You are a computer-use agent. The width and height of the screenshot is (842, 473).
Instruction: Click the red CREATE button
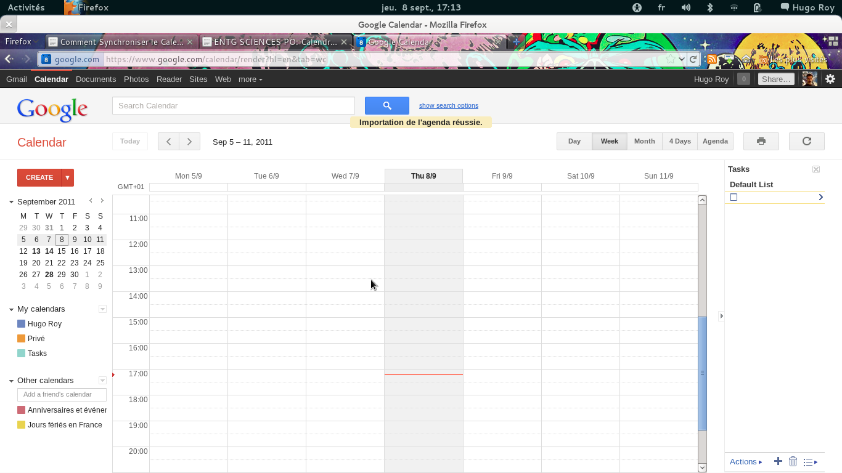point(39,177)
